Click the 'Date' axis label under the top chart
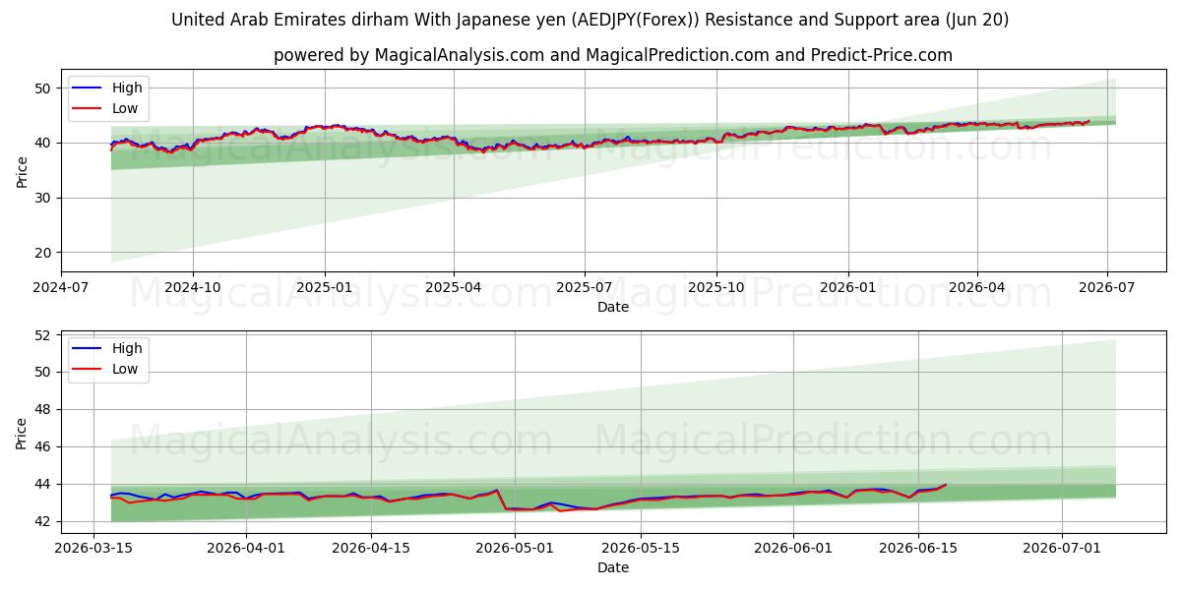This screenshot has height=590, width=1181. pyautogui.click(x=613, y=307)
